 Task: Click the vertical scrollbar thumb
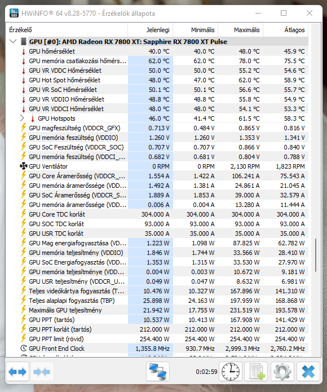pos(316,255)
